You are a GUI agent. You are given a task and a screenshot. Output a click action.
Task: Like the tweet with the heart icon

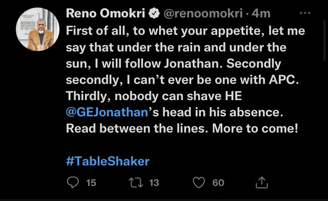point(199,182)
